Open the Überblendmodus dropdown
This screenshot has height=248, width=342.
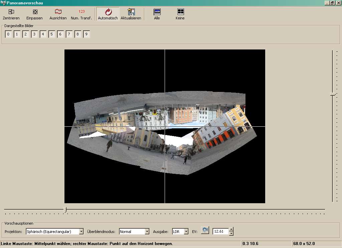[147, 231]
